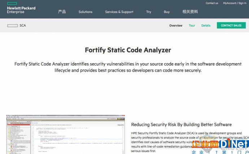Click the SCA label in the sub-navigation
Image resolution: width=249 pixels, height=154 pixels.
[23, 25]
